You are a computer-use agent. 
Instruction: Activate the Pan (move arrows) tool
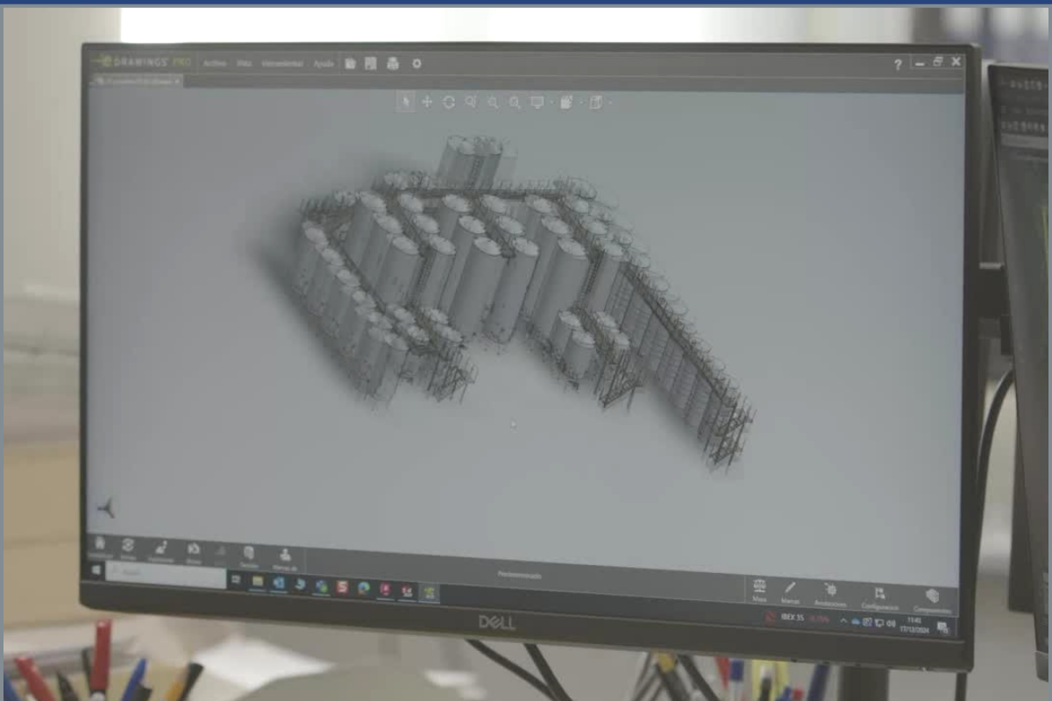[x=427, y=102]
